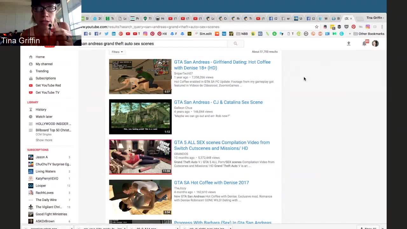Click the HOLLYWOOD INSIDER playlist icon
The width and height of the screenshot is (407, 229).
tap(31, 124)
